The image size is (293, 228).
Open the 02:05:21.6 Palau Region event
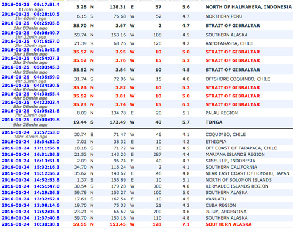30,111
